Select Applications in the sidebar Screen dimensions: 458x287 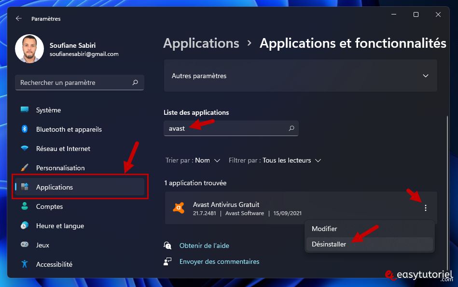pos(80,187)
